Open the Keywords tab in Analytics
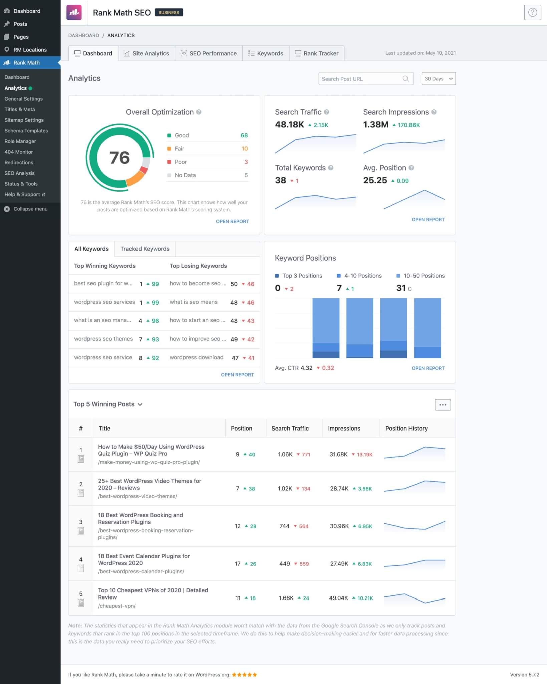The height and width of the screenshot is (684, 547). point(266,53)
